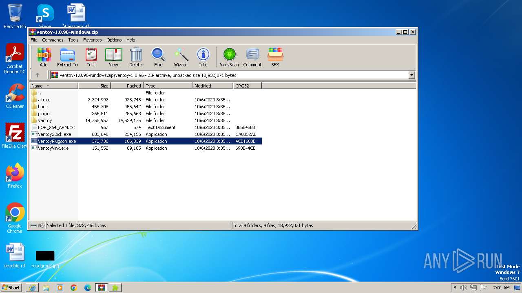Click the archive address path field
522x293 pixels.
click(232, 75)
